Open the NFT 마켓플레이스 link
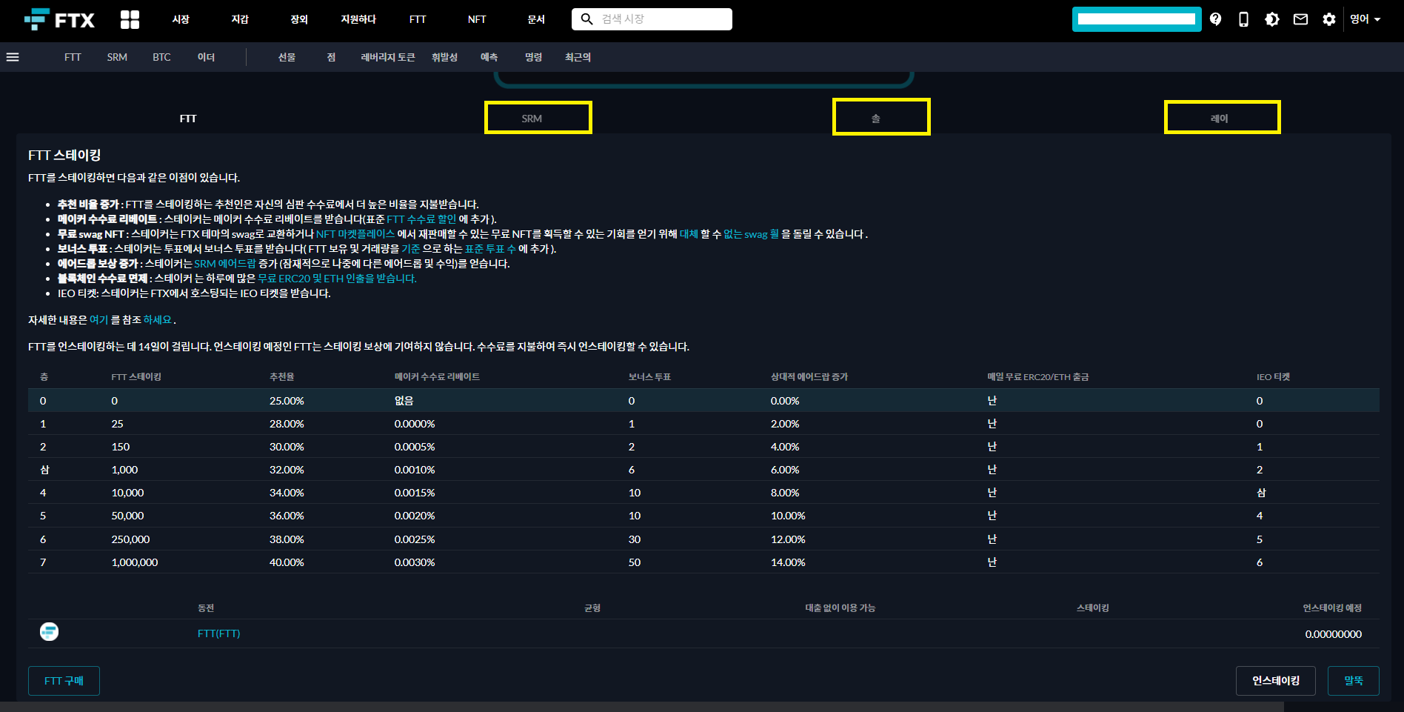Image resolution: width=1404 pixels, height=712 pixels. click(x=355, y=234)
